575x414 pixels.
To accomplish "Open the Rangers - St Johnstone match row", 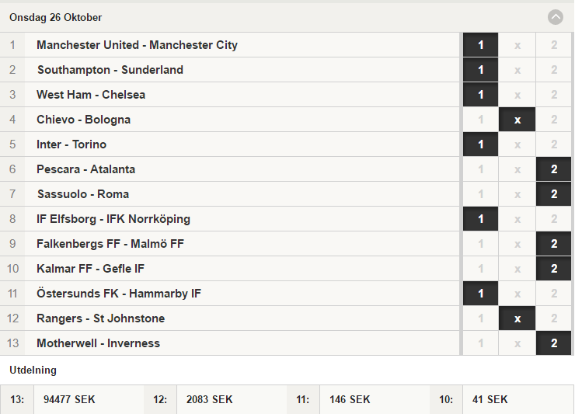I will 100,318.
